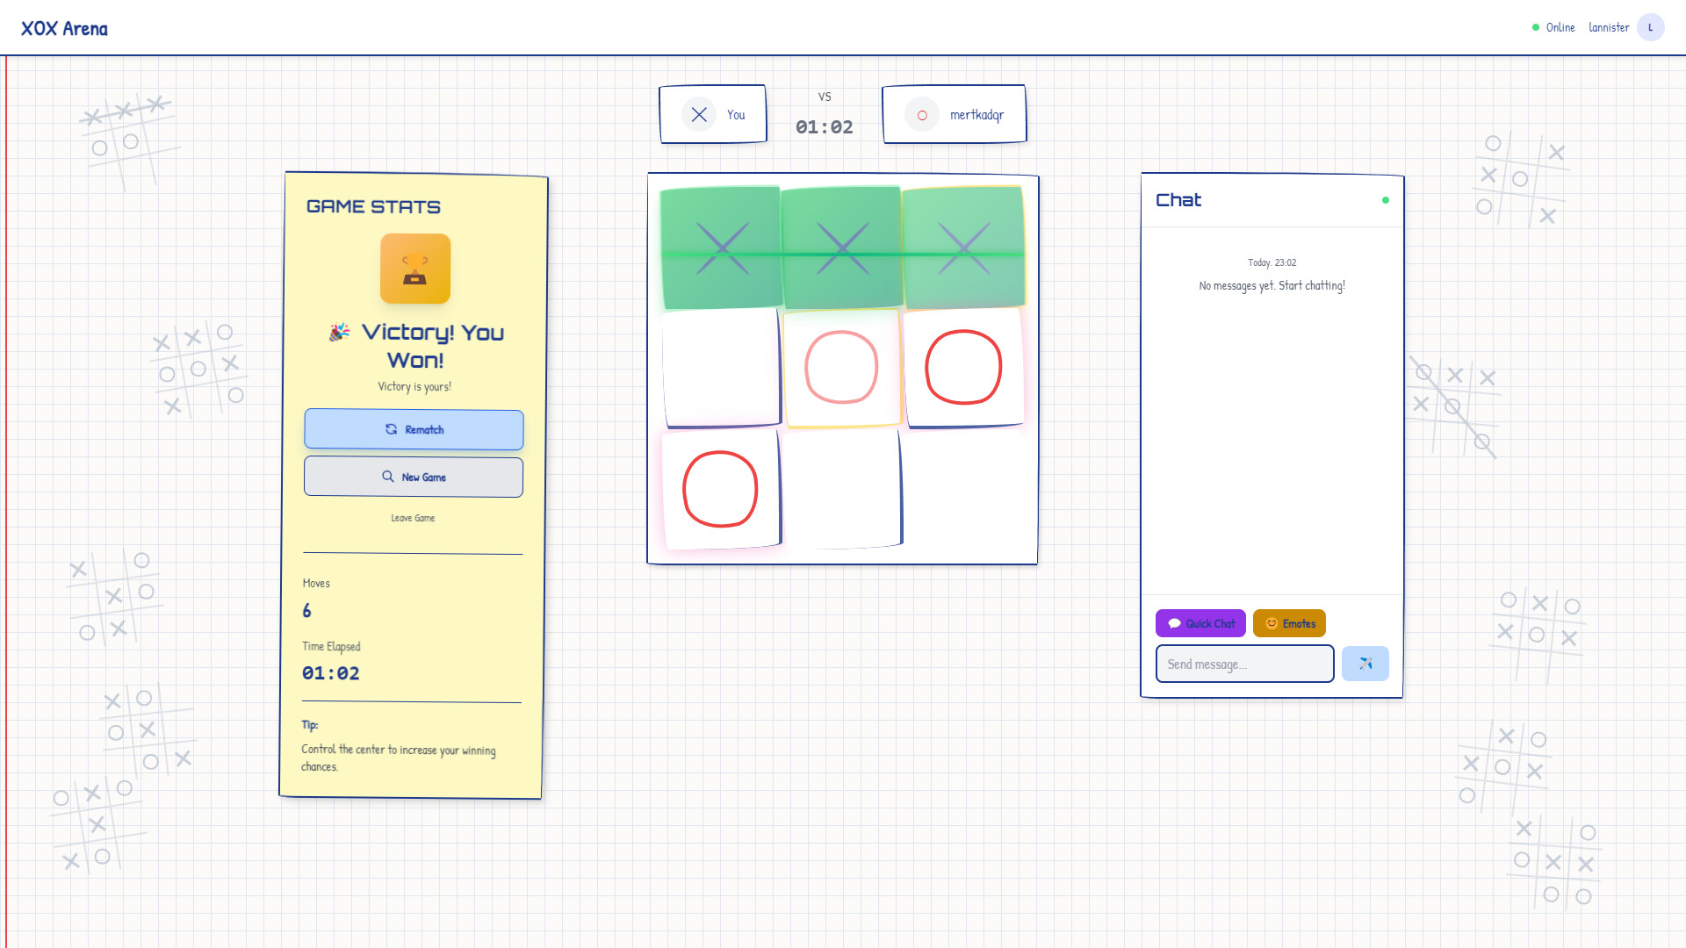The height and width of the screenshot is (948, 1686).
Task: Click the 01:02 match timer
Action: (x=824, y=126)
